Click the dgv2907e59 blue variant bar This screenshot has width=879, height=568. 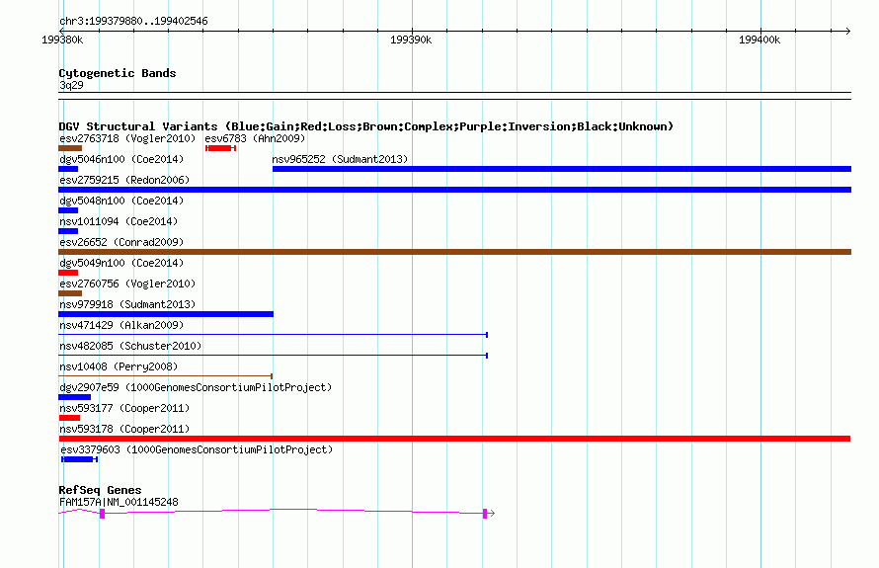[x=74, y=397]
